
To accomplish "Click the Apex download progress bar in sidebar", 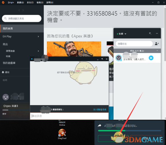I will (16, 110).
